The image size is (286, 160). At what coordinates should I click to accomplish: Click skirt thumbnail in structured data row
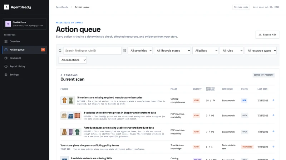(x=64, y=132)
